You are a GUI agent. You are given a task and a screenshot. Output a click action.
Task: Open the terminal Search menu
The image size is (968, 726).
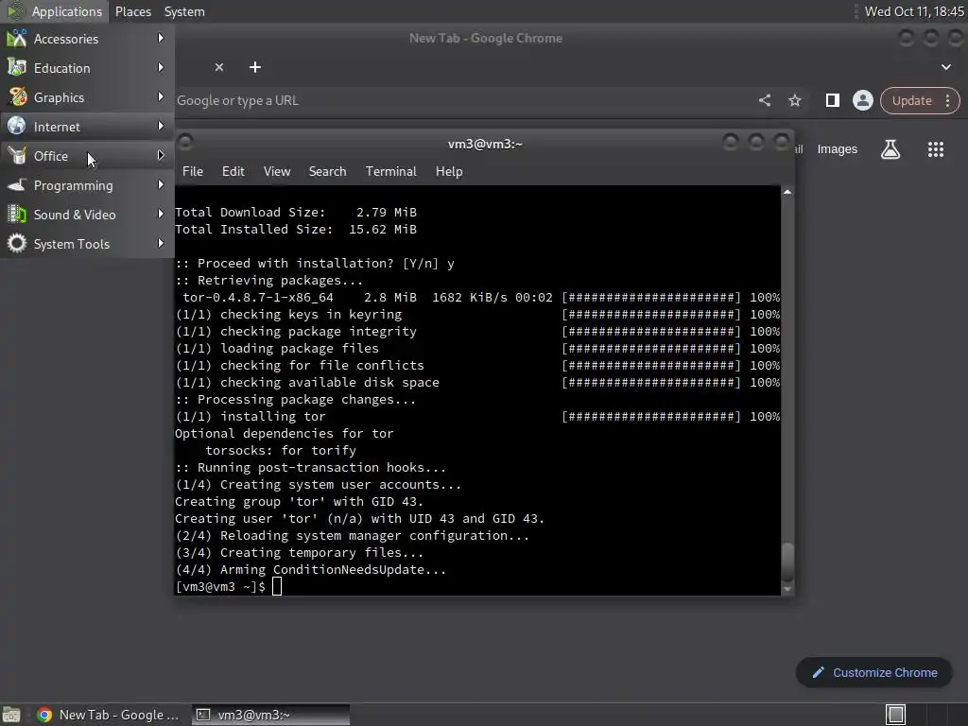point(327,172)
